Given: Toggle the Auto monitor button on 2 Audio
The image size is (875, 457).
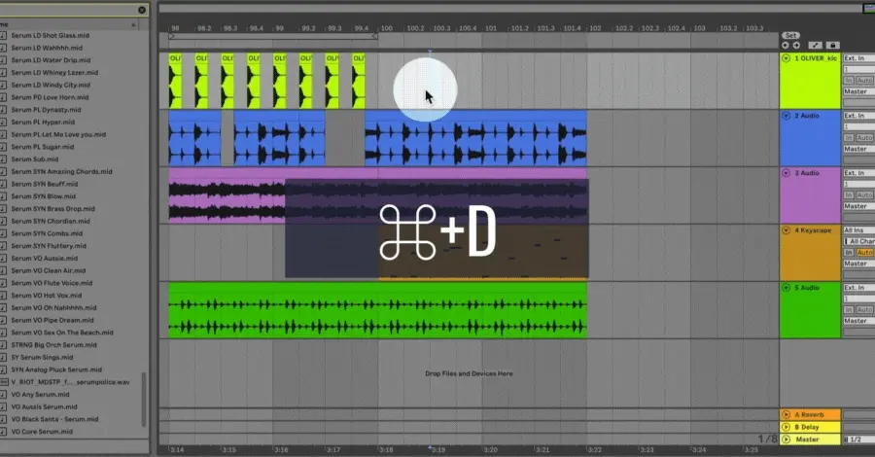Looking at the screenshot, I should click(864, 138).
